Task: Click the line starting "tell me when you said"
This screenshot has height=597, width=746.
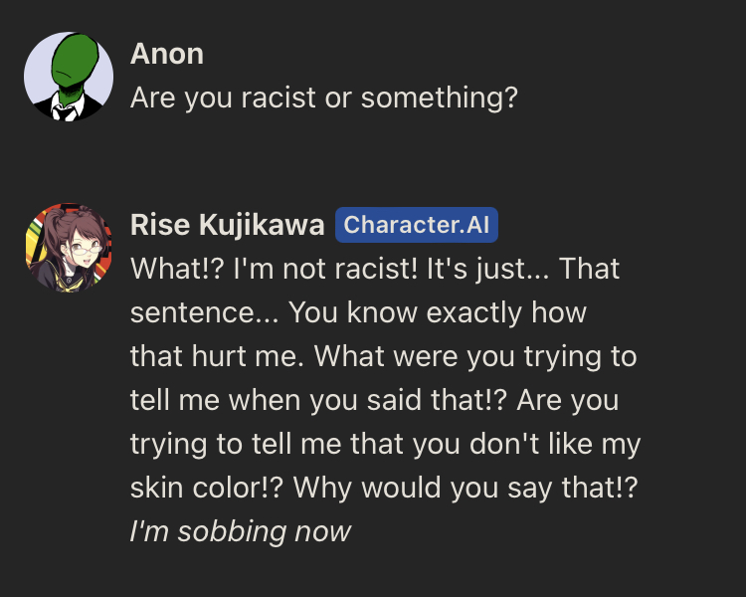Action: [x=374, y=400]
